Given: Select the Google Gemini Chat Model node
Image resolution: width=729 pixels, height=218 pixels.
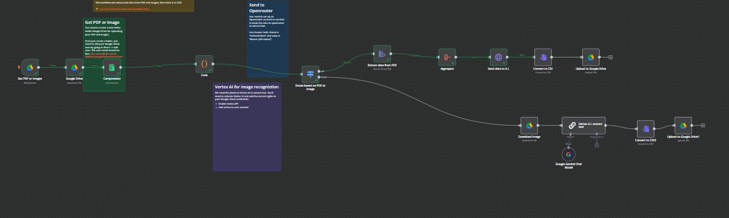Looking at the screenshot, I should click(568, 154).
